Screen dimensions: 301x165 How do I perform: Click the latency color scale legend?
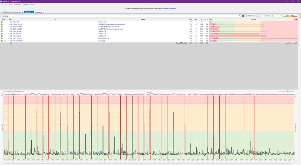tap(290, 16)
